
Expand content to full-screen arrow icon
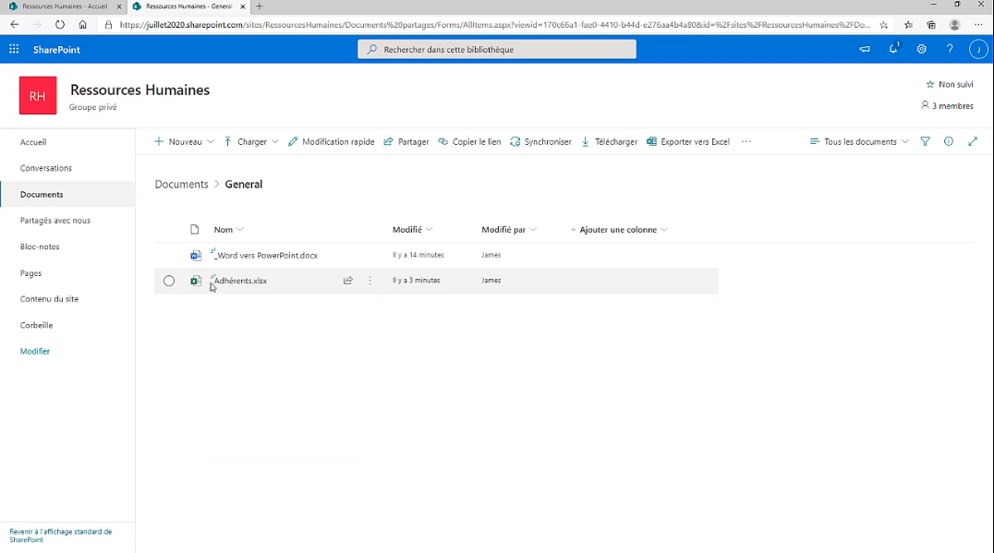click(x=973, y=142)
